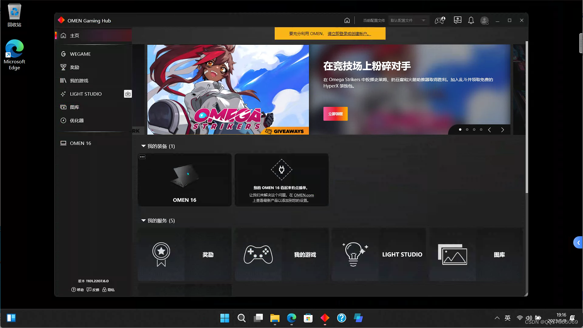Open the 我的游戏 service tile

[282, 254]
